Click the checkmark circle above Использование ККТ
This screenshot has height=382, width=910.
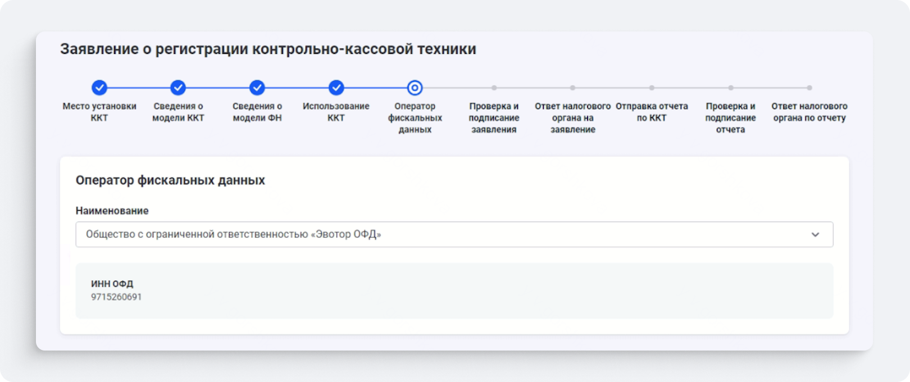pos(336,88)
